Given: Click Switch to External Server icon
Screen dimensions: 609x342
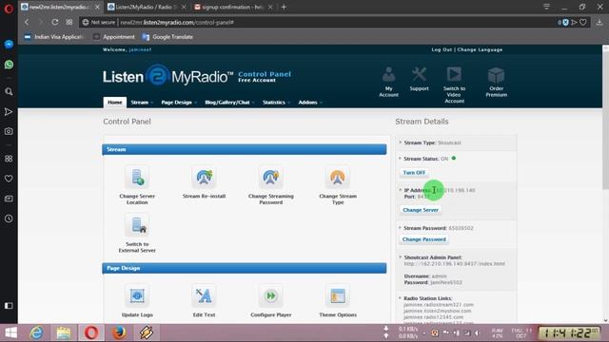Looking at the screenshot, I should (137, 225).
